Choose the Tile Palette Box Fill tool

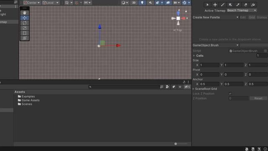coord(230,5)
